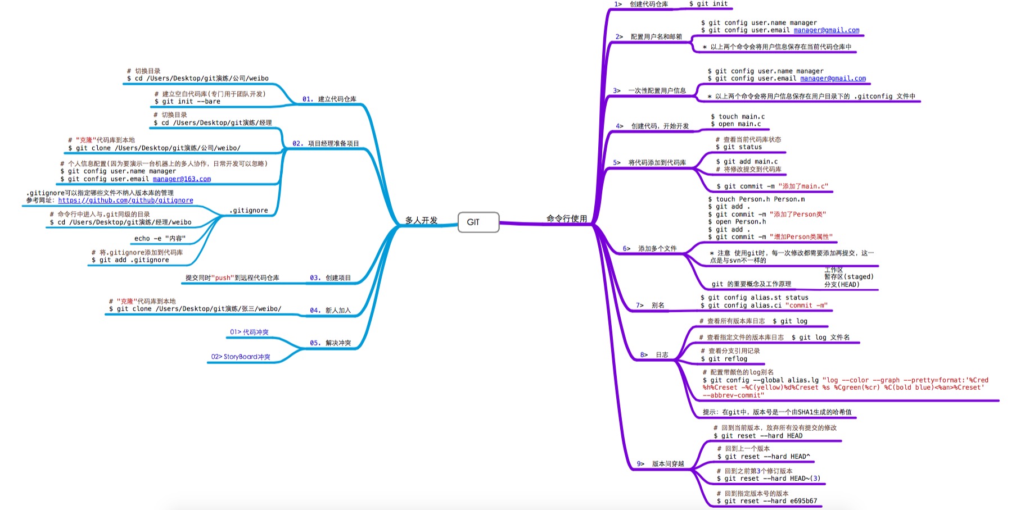This screenshot has height=510, width=1016.
Task: Click the 02. 项目经理准备项目 node
Action: (326, 143)
